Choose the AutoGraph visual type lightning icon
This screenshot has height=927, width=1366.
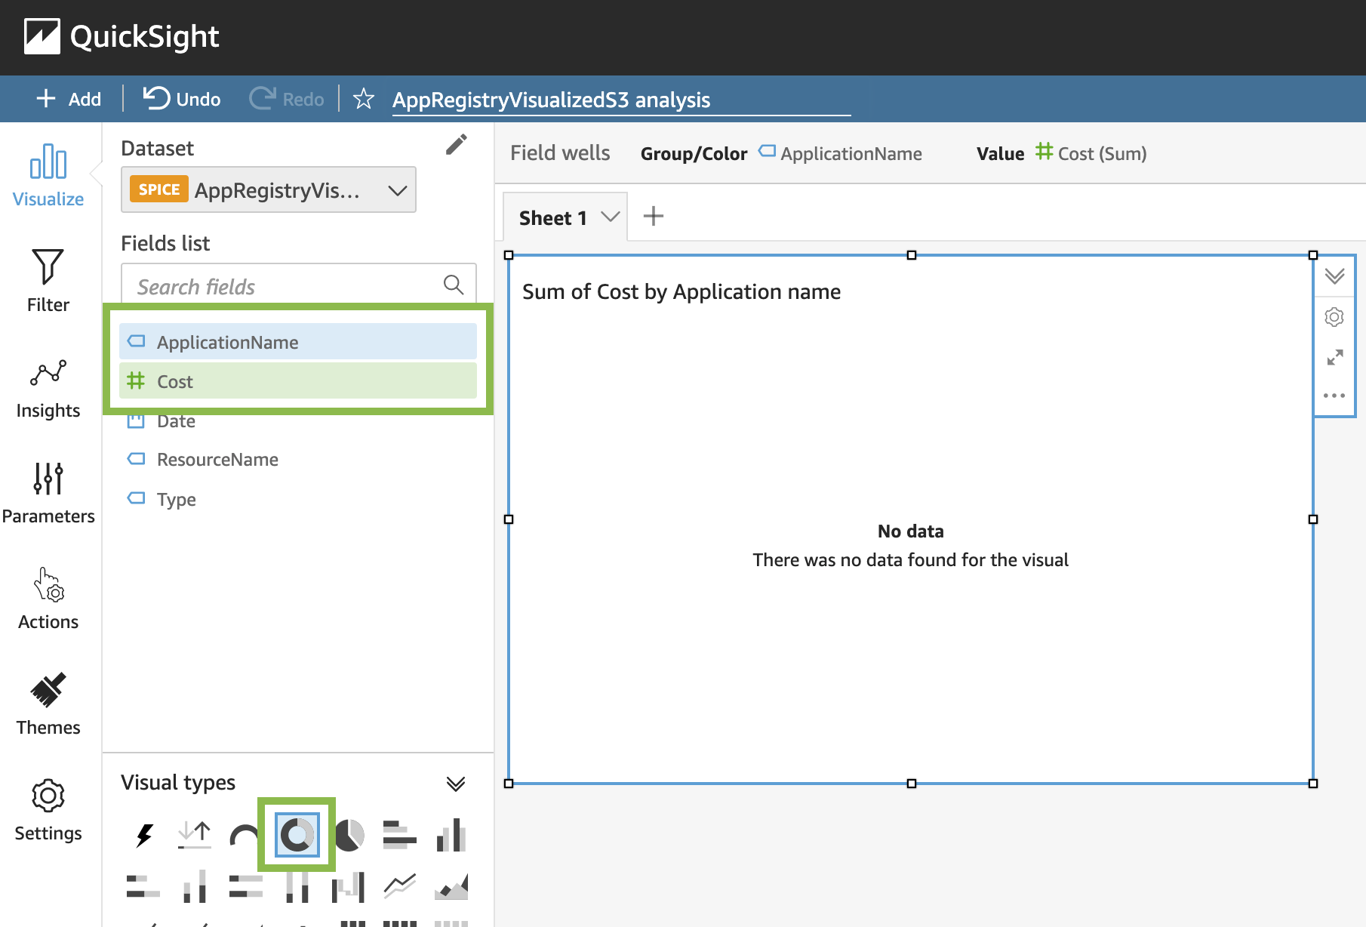coord(143,834)
